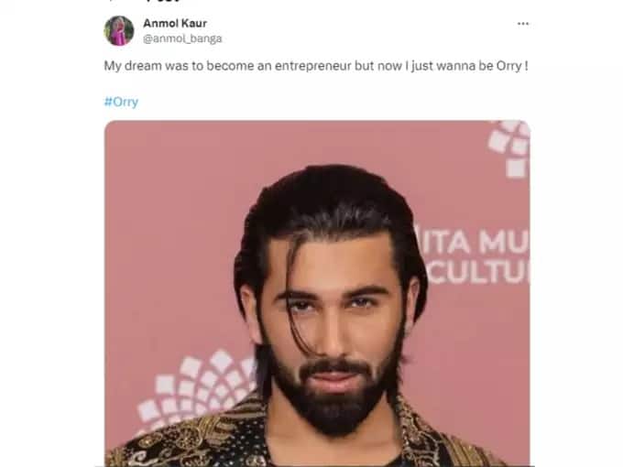The width and height of the screenshot is (623, 467).
Task: Click the Anmol Kaur display name
Action: [x=175, y=24]
